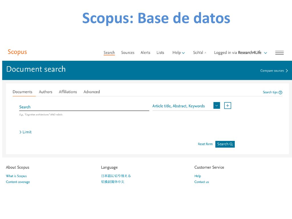This screenshot has width=292, height=219.
Task: Expand Logged in via Research4Life menu
Action: pos(240,53)
